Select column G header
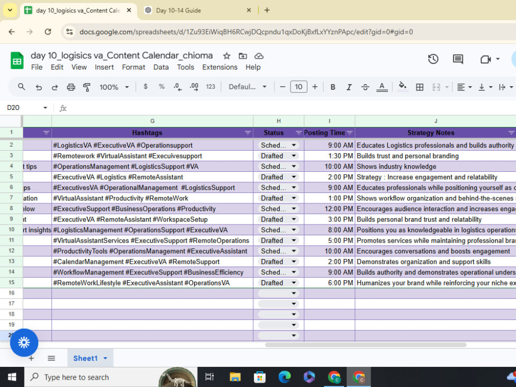The image size is (516, 387). pos(152,121)
